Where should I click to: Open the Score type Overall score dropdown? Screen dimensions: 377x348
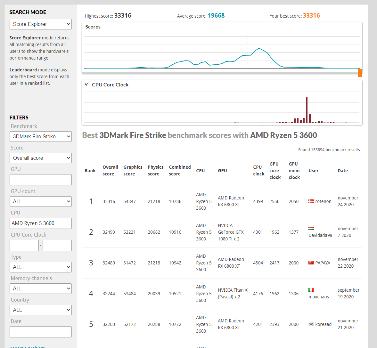coord(41,158)
